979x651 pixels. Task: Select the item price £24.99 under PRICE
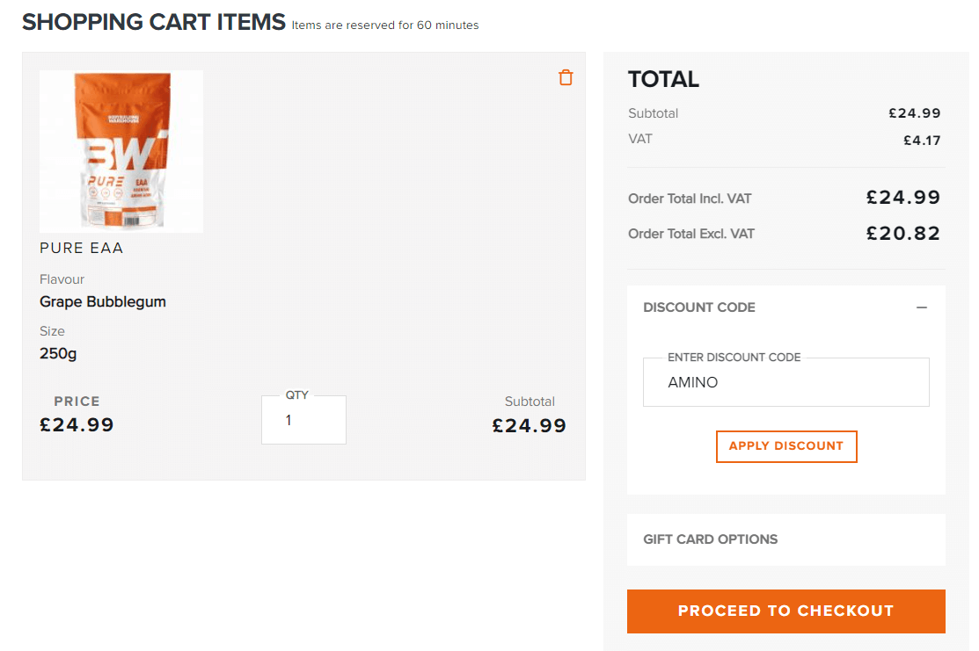[x=77, y=424]
